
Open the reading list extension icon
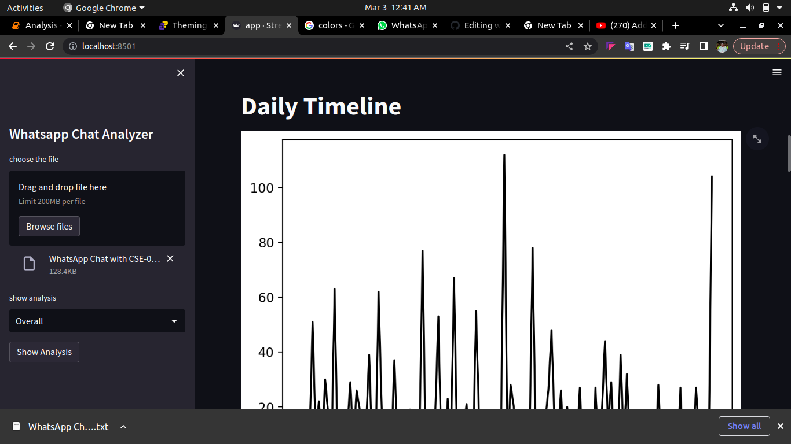point(685,46)
